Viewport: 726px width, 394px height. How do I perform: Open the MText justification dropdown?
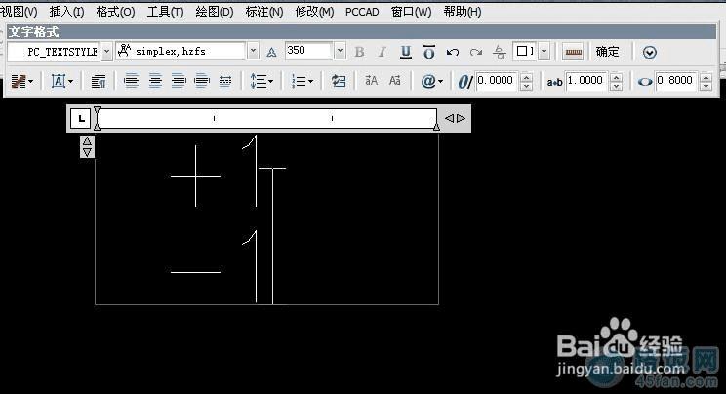coord(62,82)
